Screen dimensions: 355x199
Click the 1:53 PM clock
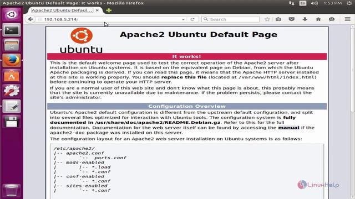[x=333, y=3]
